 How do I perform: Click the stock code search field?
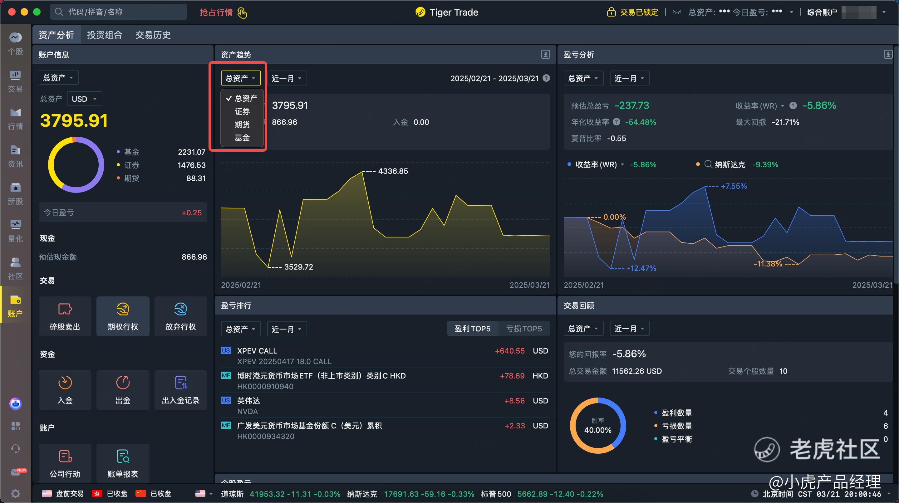pos(119,12)
